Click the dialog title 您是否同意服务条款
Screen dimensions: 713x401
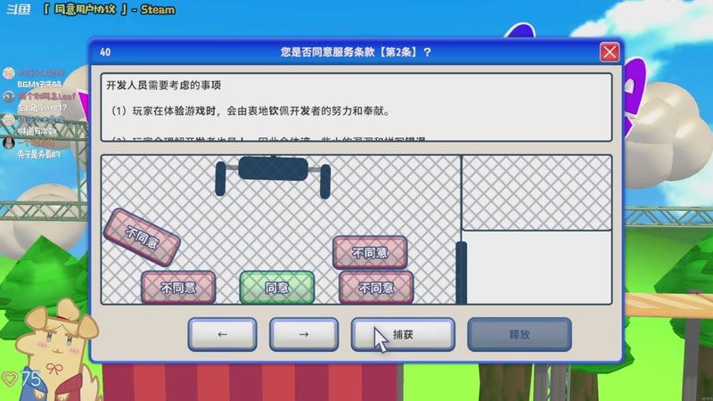click(x=356, y=53)
